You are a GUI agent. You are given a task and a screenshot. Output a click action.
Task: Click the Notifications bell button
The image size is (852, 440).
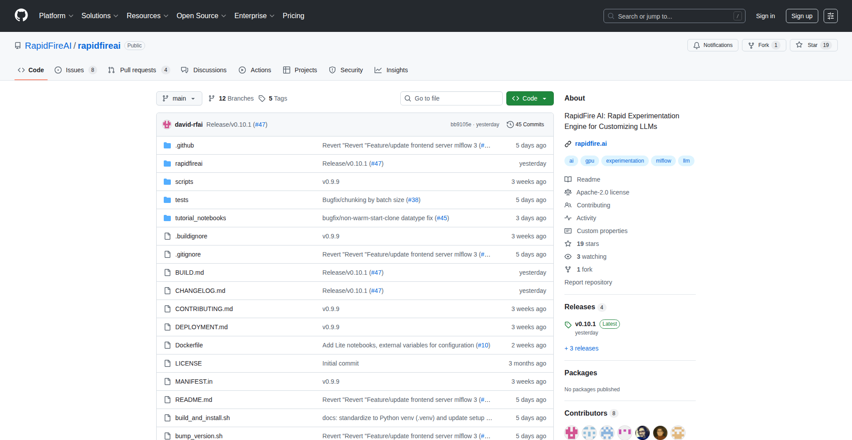click(713, 45)
